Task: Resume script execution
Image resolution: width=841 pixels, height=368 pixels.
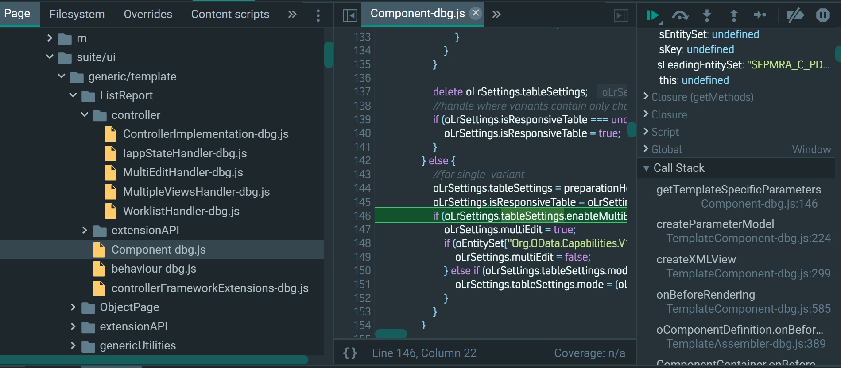Action: tap(653, 15)
